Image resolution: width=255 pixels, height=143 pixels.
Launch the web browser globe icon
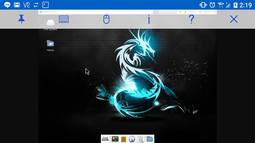pos(132,139)
